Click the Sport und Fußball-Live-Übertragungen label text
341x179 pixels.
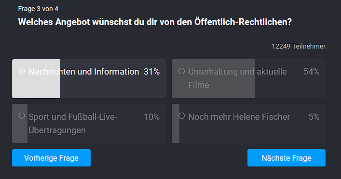coord(73,124)
